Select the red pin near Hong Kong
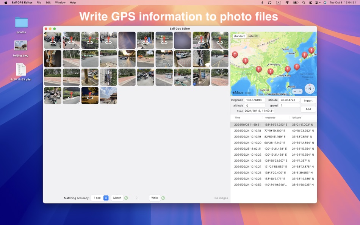The image size is (360, 225). [288, 69]
